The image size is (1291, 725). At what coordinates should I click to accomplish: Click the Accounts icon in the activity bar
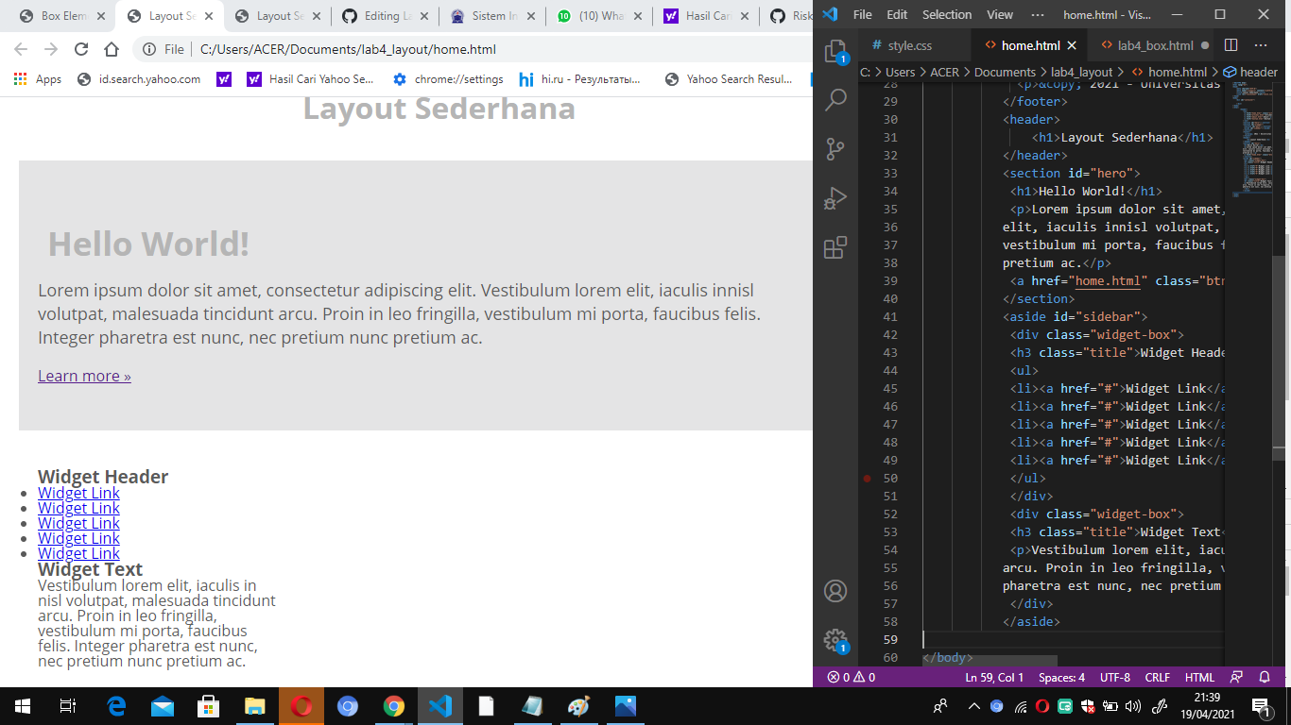coord(835,590)
